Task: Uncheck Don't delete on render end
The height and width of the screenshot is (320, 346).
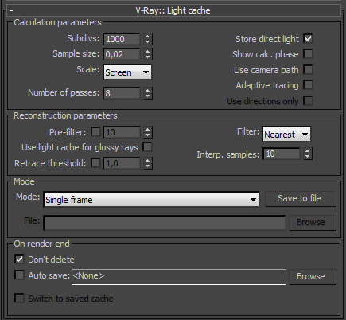Action: pos(19,260)
